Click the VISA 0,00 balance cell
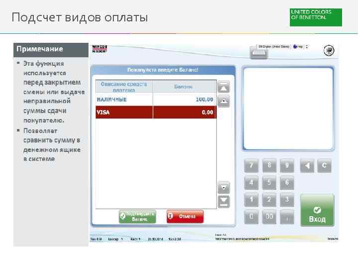 pos(184,112)
